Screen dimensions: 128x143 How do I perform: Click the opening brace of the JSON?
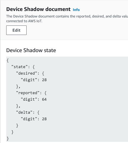[x=8, y=60]
